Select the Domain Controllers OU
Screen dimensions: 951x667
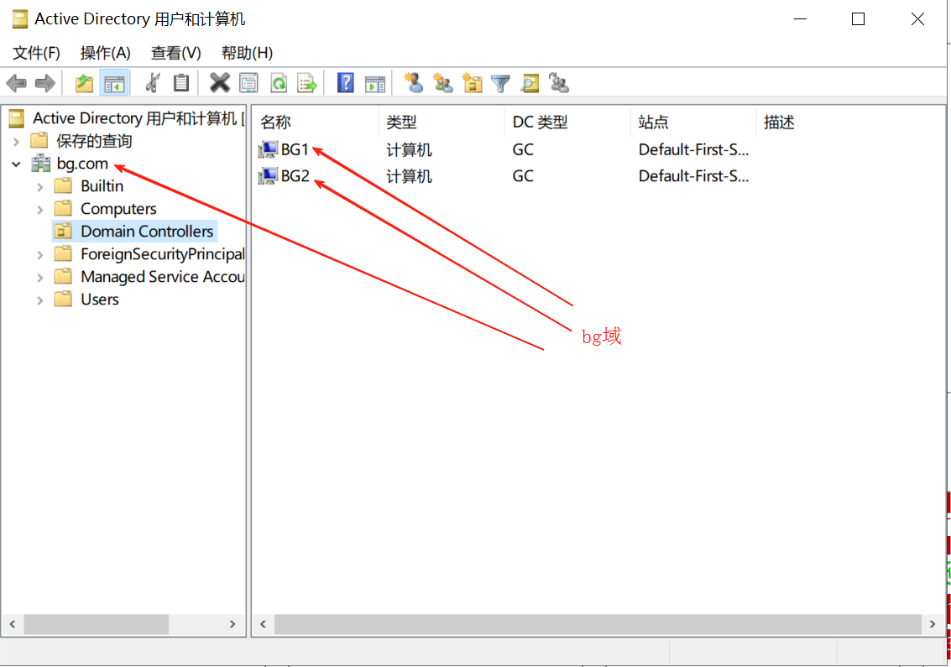[147, 231]
